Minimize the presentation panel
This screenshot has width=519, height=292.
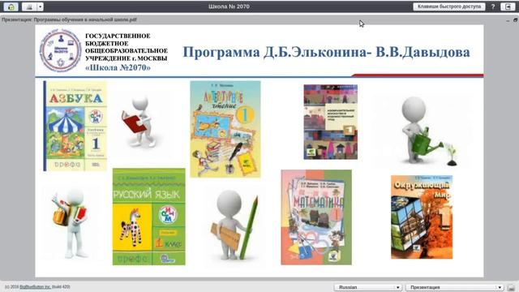[508, 20]
